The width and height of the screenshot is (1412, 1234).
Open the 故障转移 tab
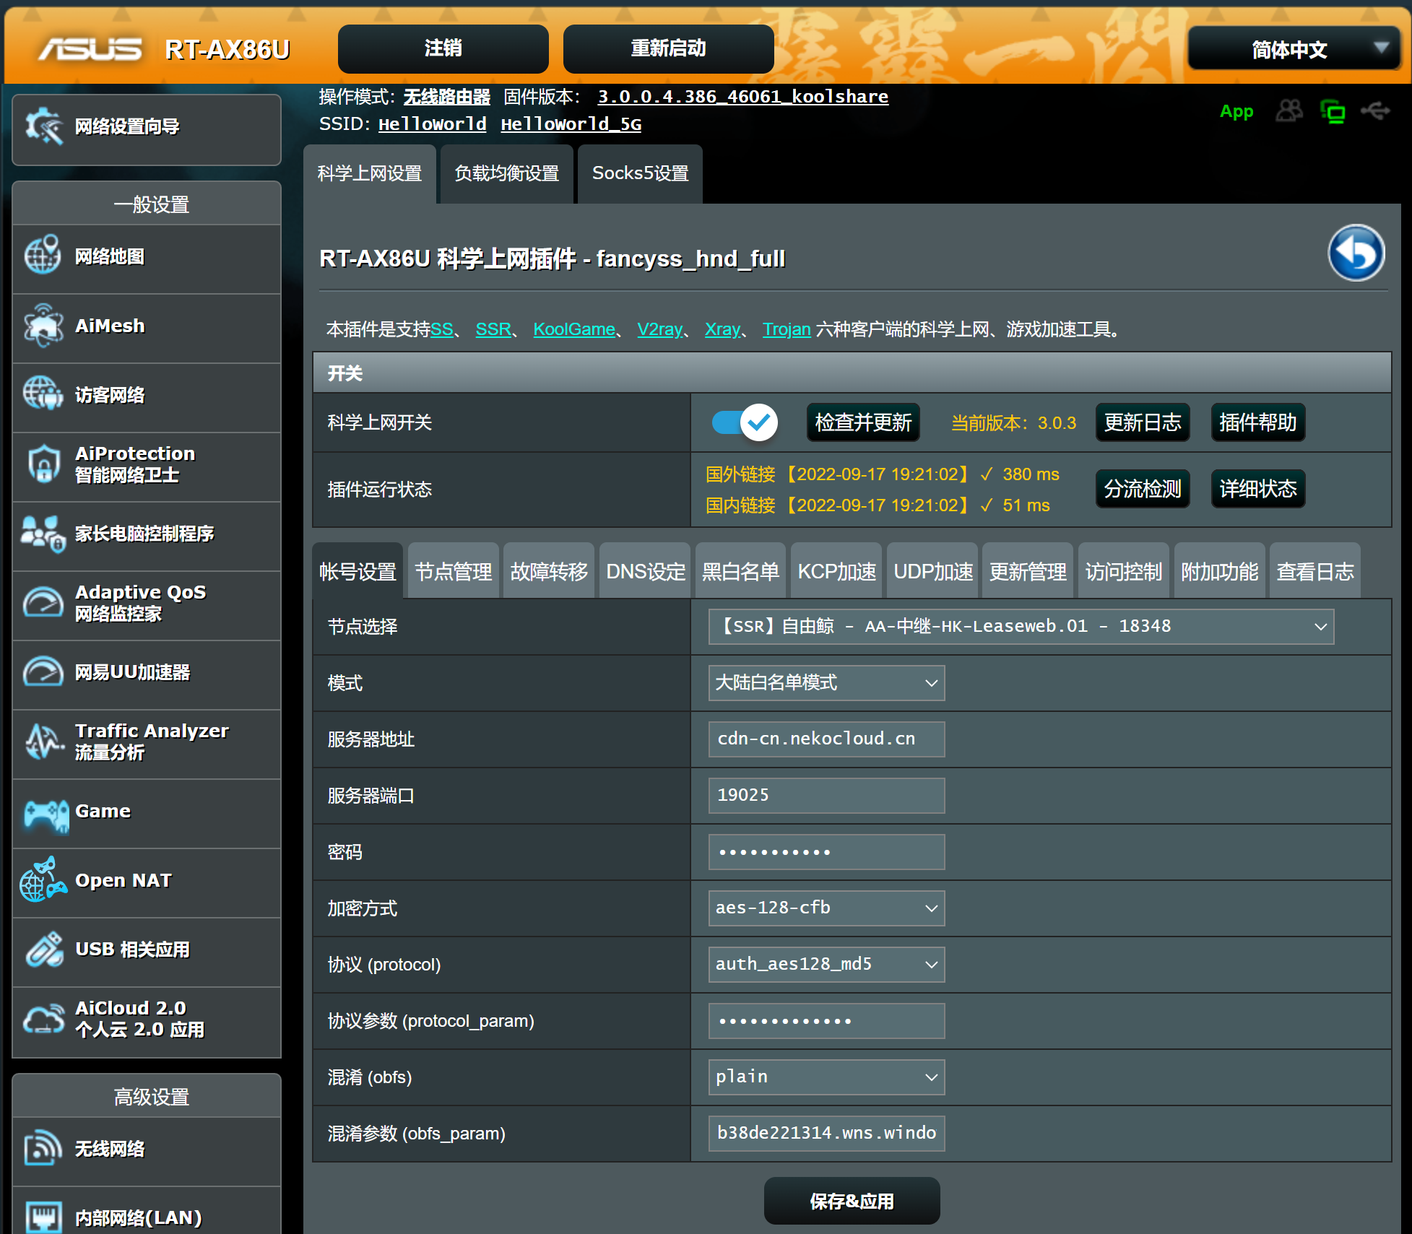(549, 571)
